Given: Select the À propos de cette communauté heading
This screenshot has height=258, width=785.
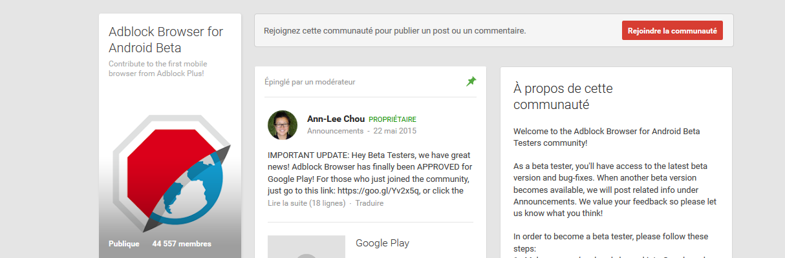Looking at the screenshot, I should [563, 96].
